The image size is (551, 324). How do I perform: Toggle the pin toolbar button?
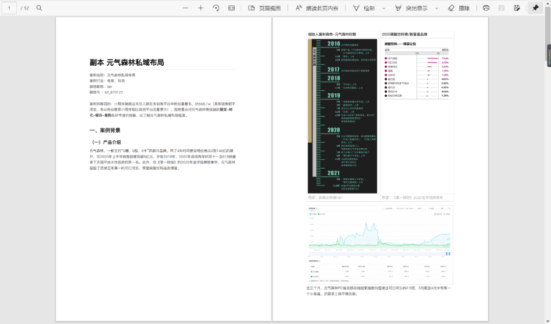(536, 8)
